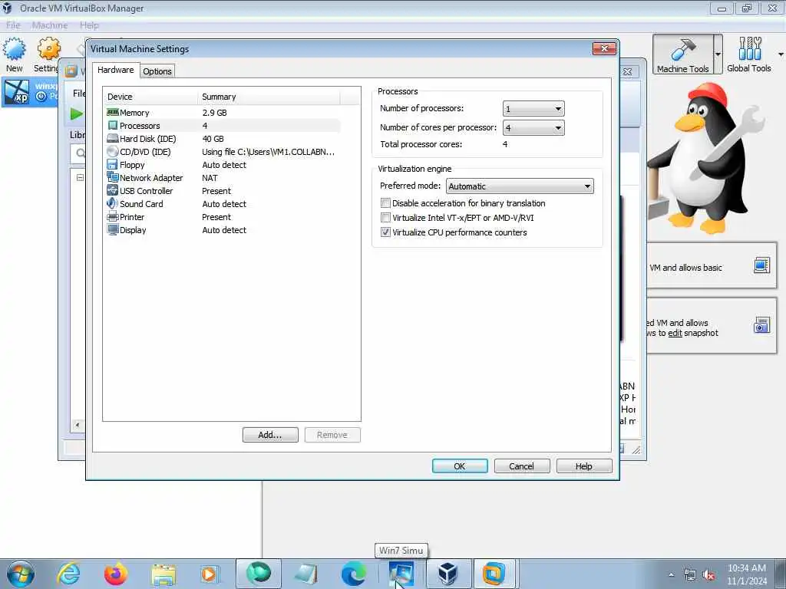Open the Windows Start orb
The width and height of the screenshot is (786, 589).
(21, 574)
